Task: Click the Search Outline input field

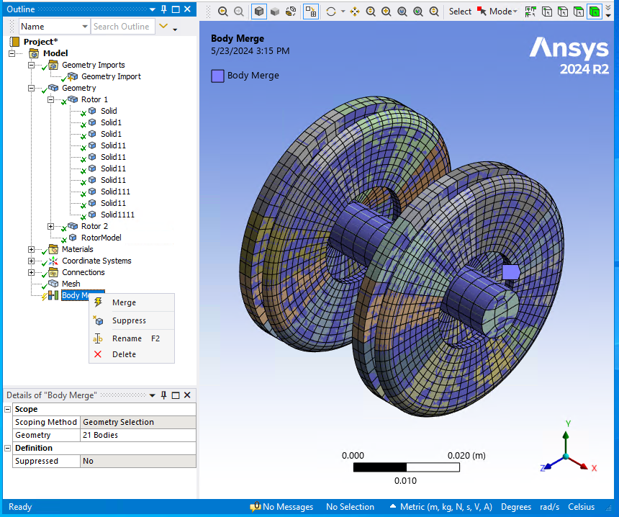Action: 122,27
